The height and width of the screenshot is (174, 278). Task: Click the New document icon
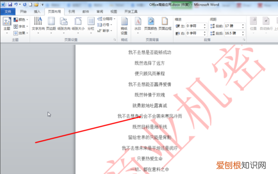click(x=30, y=5)
